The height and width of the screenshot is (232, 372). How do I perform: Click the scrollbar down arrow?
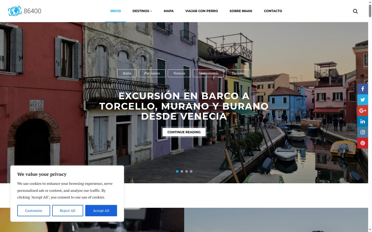pyautogui.click(x=370, y=229)
